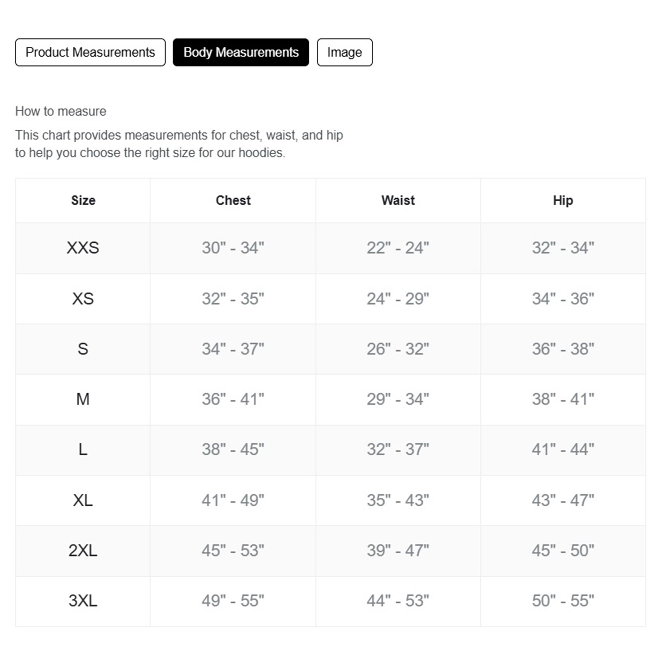Screen dimensions: 662x662
Task: Click the chest value for size S
Action: tap(233, 349)
